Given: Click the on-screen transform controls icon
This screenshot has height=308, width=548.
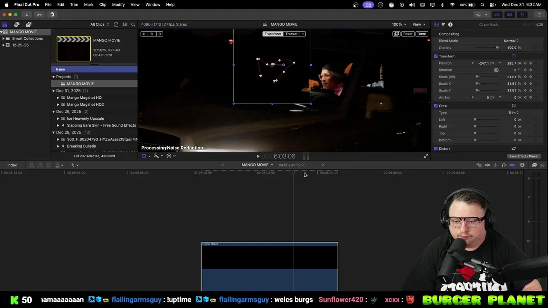Looking at the screenshot, I should [144, 156].
